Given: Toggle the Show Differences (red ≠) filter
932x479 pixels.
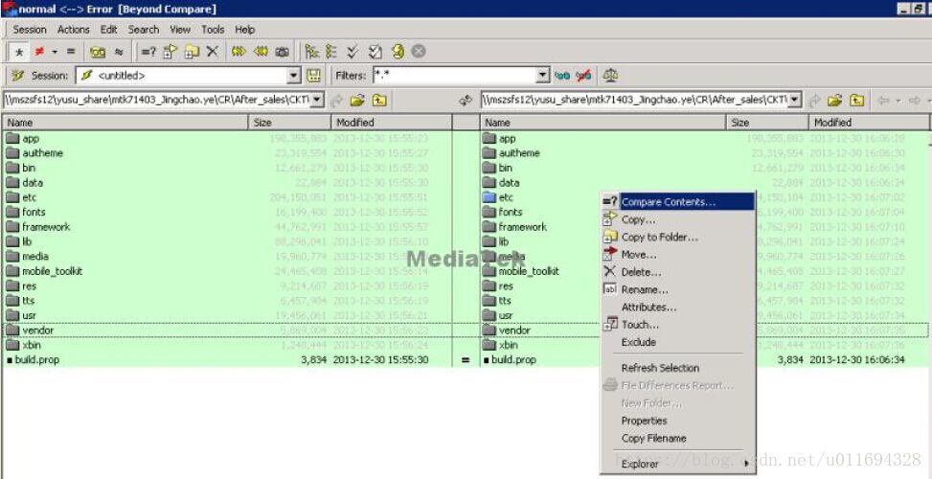Looking at the screenshot, I should click(39, 53).
